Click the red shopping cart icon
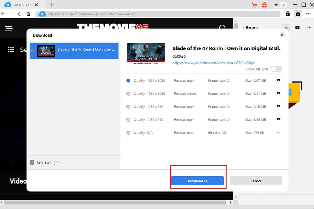 click(254, 5)
